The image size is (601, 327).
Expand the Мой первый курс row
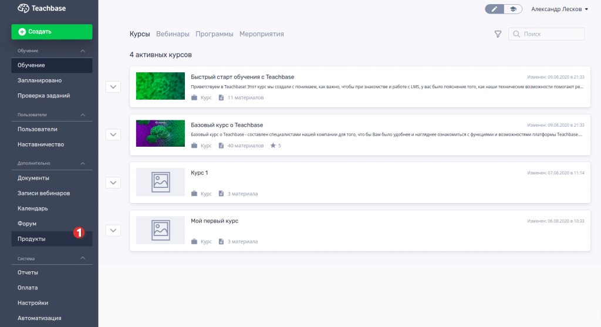(113, 230)
